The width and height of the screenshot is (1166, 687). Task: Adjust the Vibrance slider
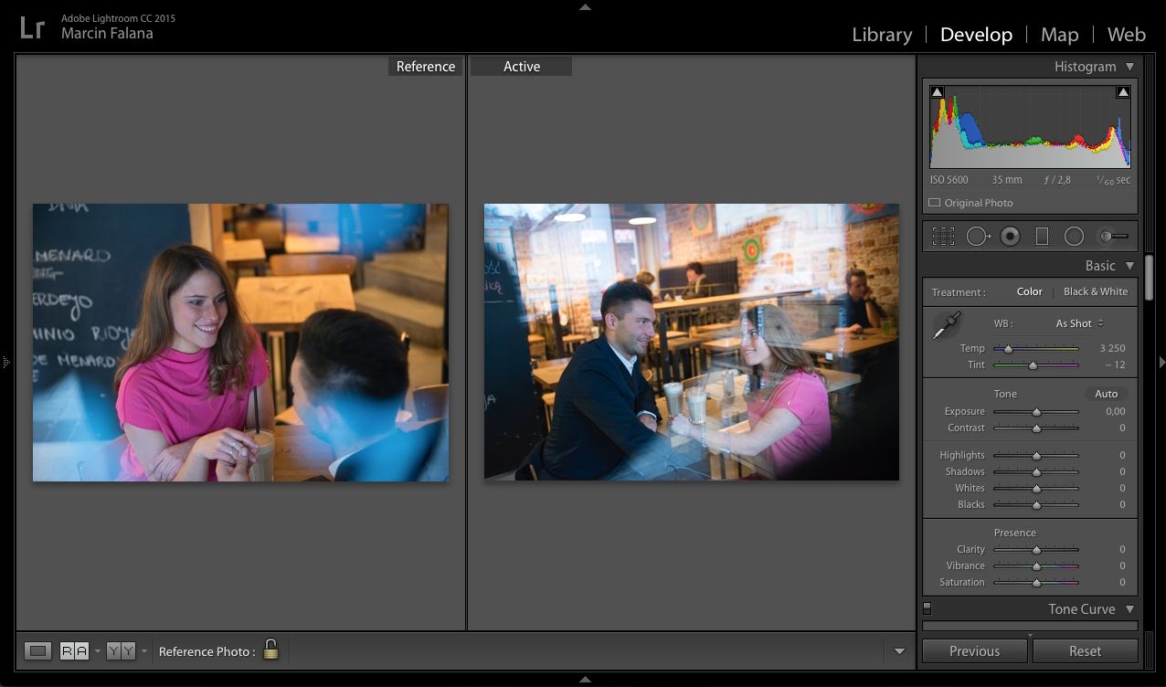(x=1036, y=565)
